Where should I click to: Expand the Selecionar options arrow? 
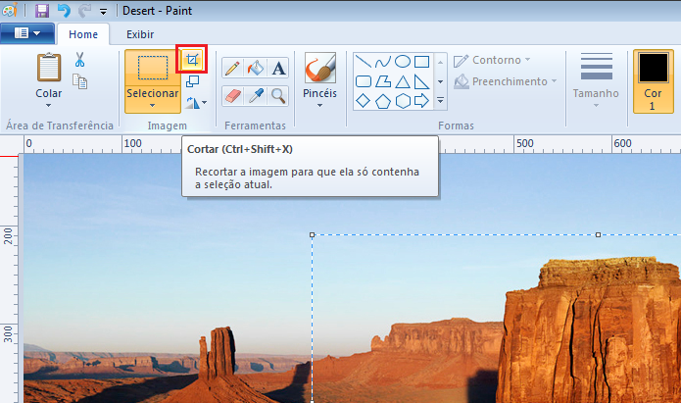click(x=153, y=105)
